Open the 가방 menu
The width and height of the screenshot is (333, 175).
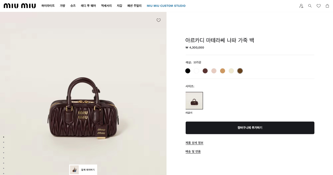62,6
